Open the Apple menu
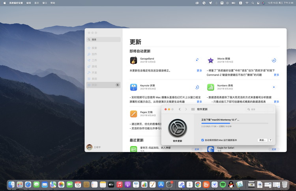The width and height of the screenshot is (296, 191). point(4,3)
